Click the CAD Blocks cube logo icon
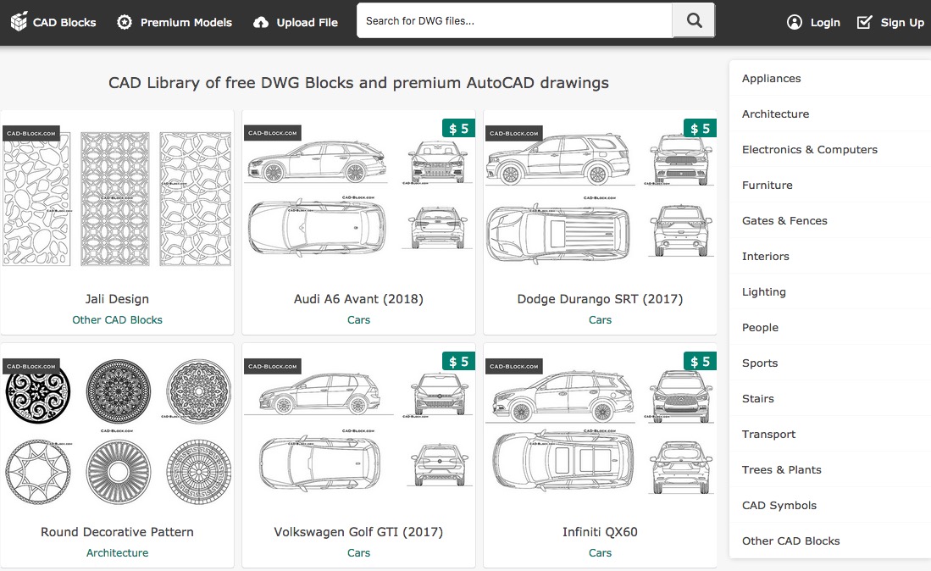 [19, 22]
